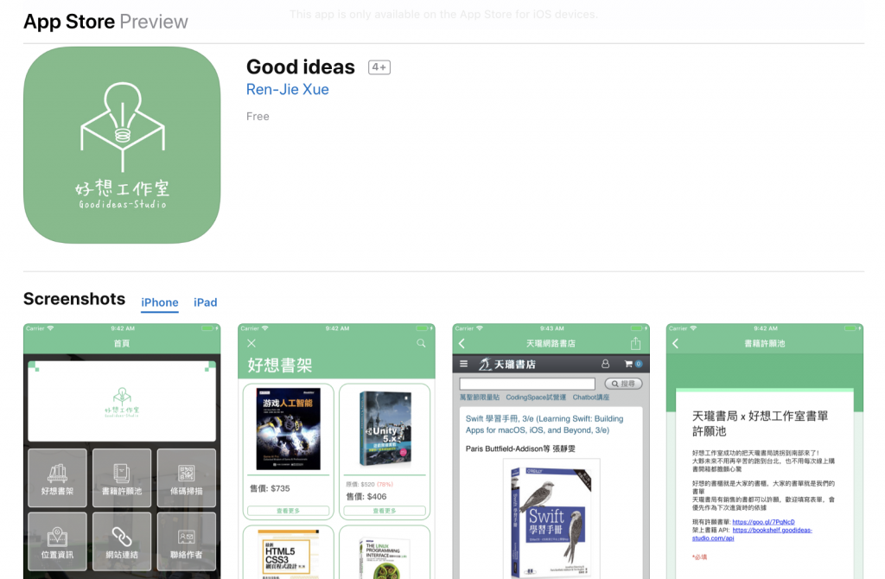The image size is (885, 579).
Task: Click the 搜尋 search button
Action: click(624, 384)
